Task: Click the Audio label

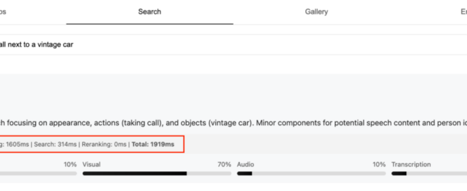Action: 245,164
